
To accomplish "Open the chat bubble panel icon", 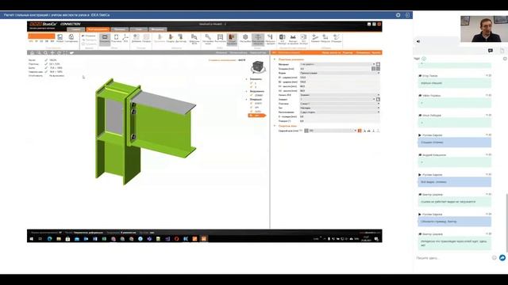I will pyautogui.click(x=491, y=51).
